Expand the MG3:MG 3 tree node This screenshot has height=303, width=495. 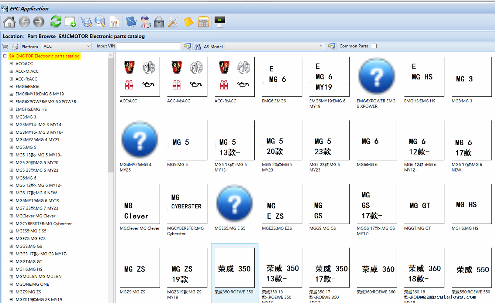[x=11, y=117]
